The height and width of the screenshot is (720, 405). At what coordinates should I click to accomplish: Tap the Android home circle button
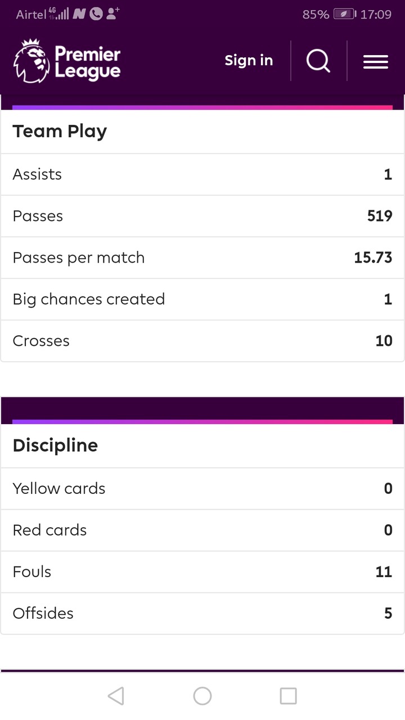tap(202, 696)
